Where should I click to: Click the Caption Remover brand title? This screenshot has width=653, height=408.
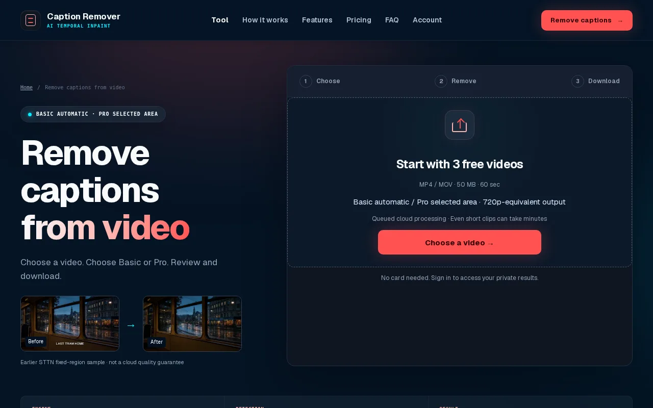pos(84,16)
